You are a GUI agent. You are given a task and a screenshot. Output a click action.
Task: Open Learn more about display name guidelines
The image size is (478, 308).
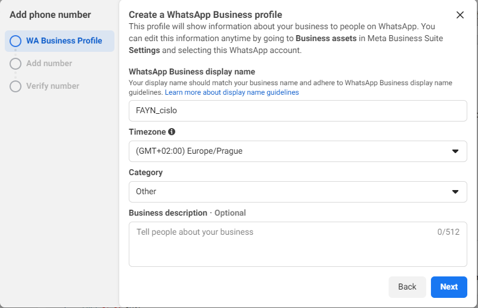(x=232, y=93)
